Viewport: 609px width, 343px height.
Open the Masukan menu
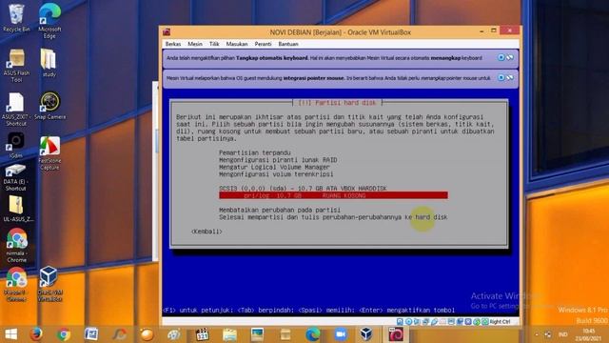(237, 44)
